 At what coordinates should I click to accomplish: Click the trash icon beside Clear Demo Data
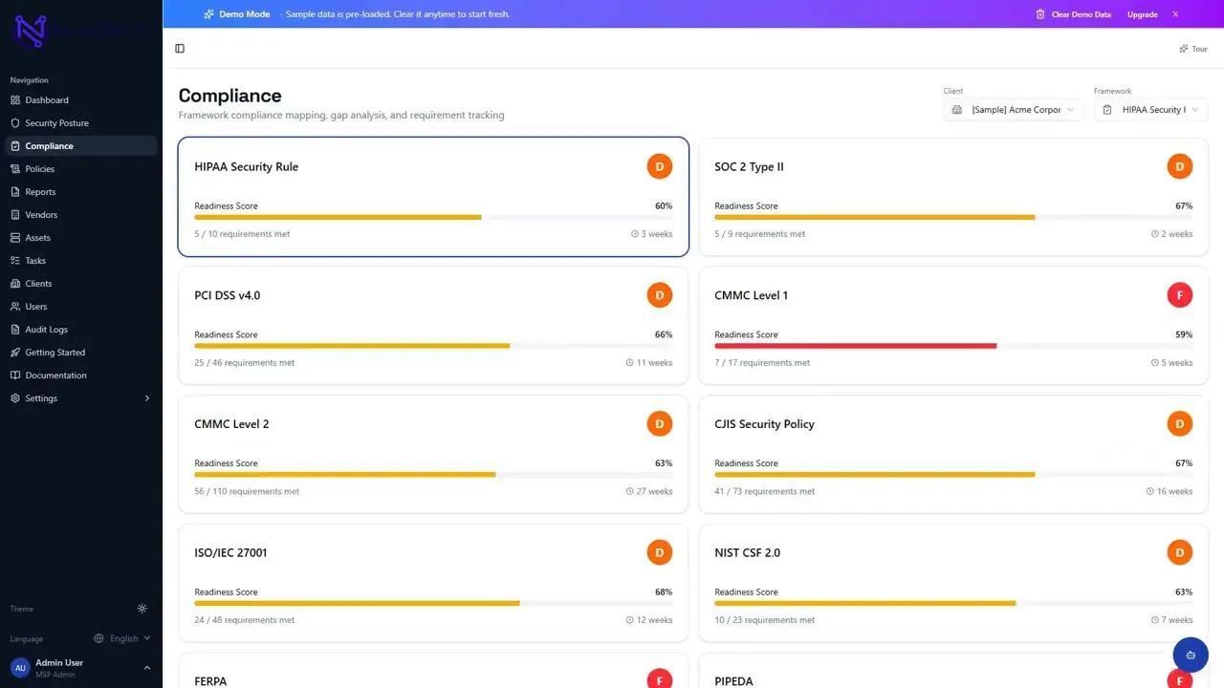(x=1040, y=14)
